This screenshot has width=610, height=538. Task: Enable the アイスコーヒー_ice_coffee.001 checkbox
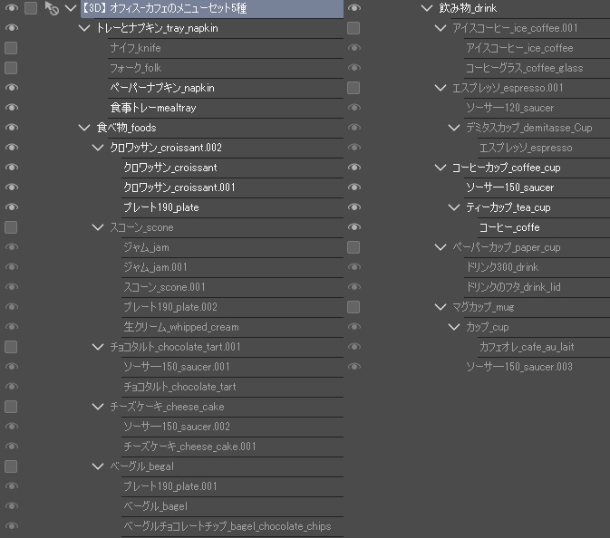point(353,28)
